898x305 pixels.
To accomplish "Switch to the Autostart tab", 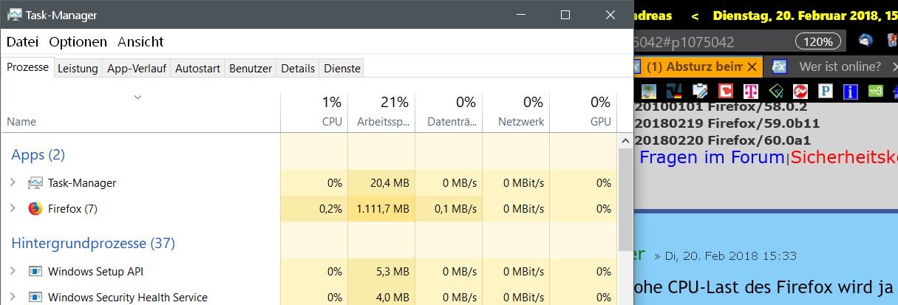I will tap(197, 69).
